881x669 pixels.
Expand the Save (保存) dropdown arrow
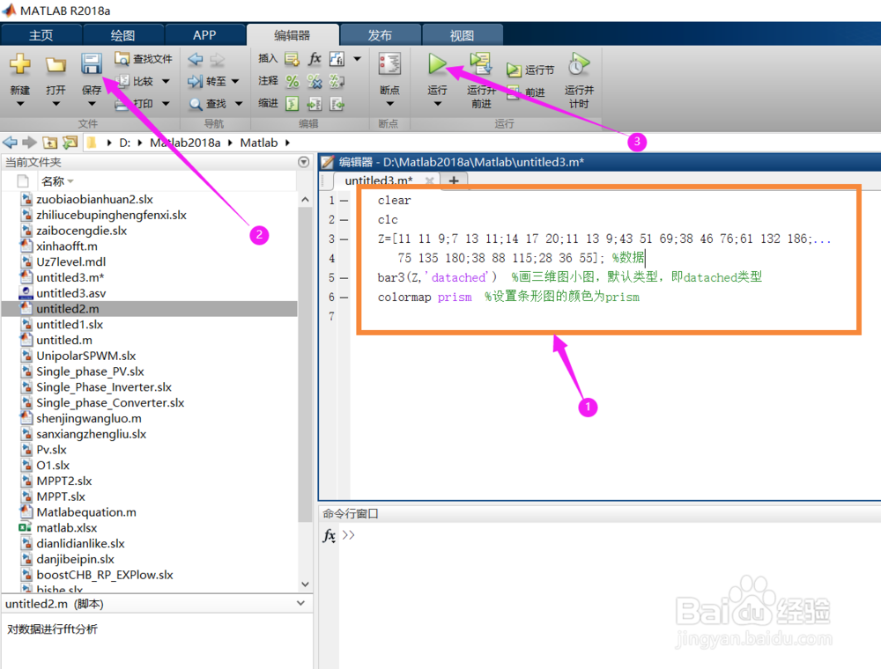[x=92, y=104]
